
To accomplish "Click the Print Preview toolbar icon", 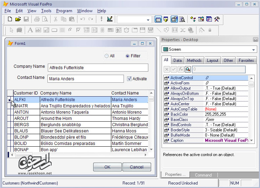I will coord(45,19).
